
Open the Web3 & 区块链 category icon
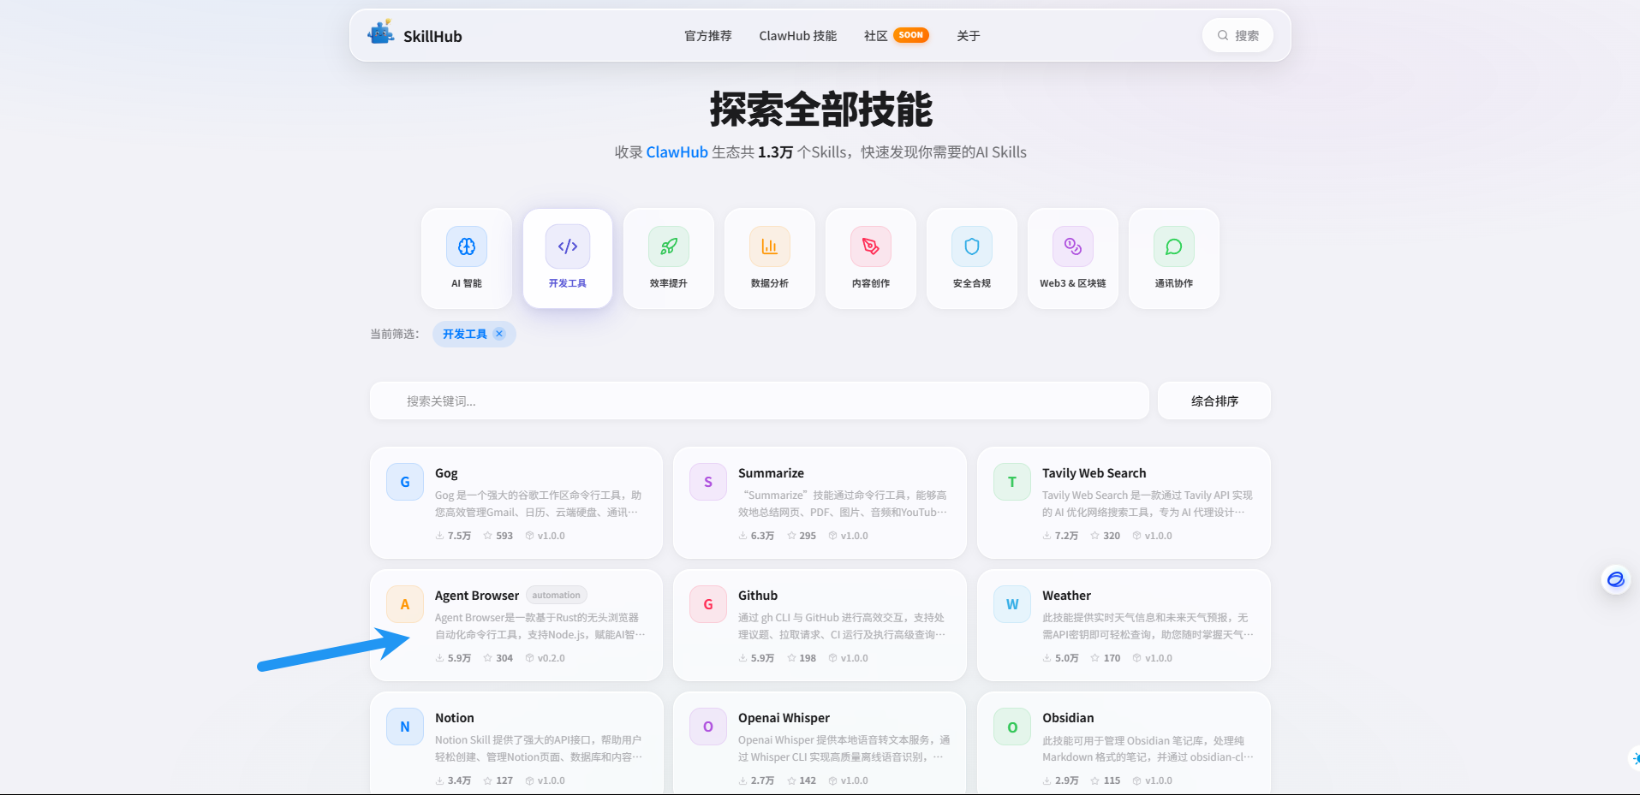[x=1073, y=247]
